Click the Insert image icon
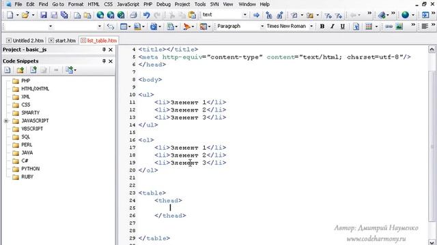This screenshot has height=245, width=437. pos(399,27)
